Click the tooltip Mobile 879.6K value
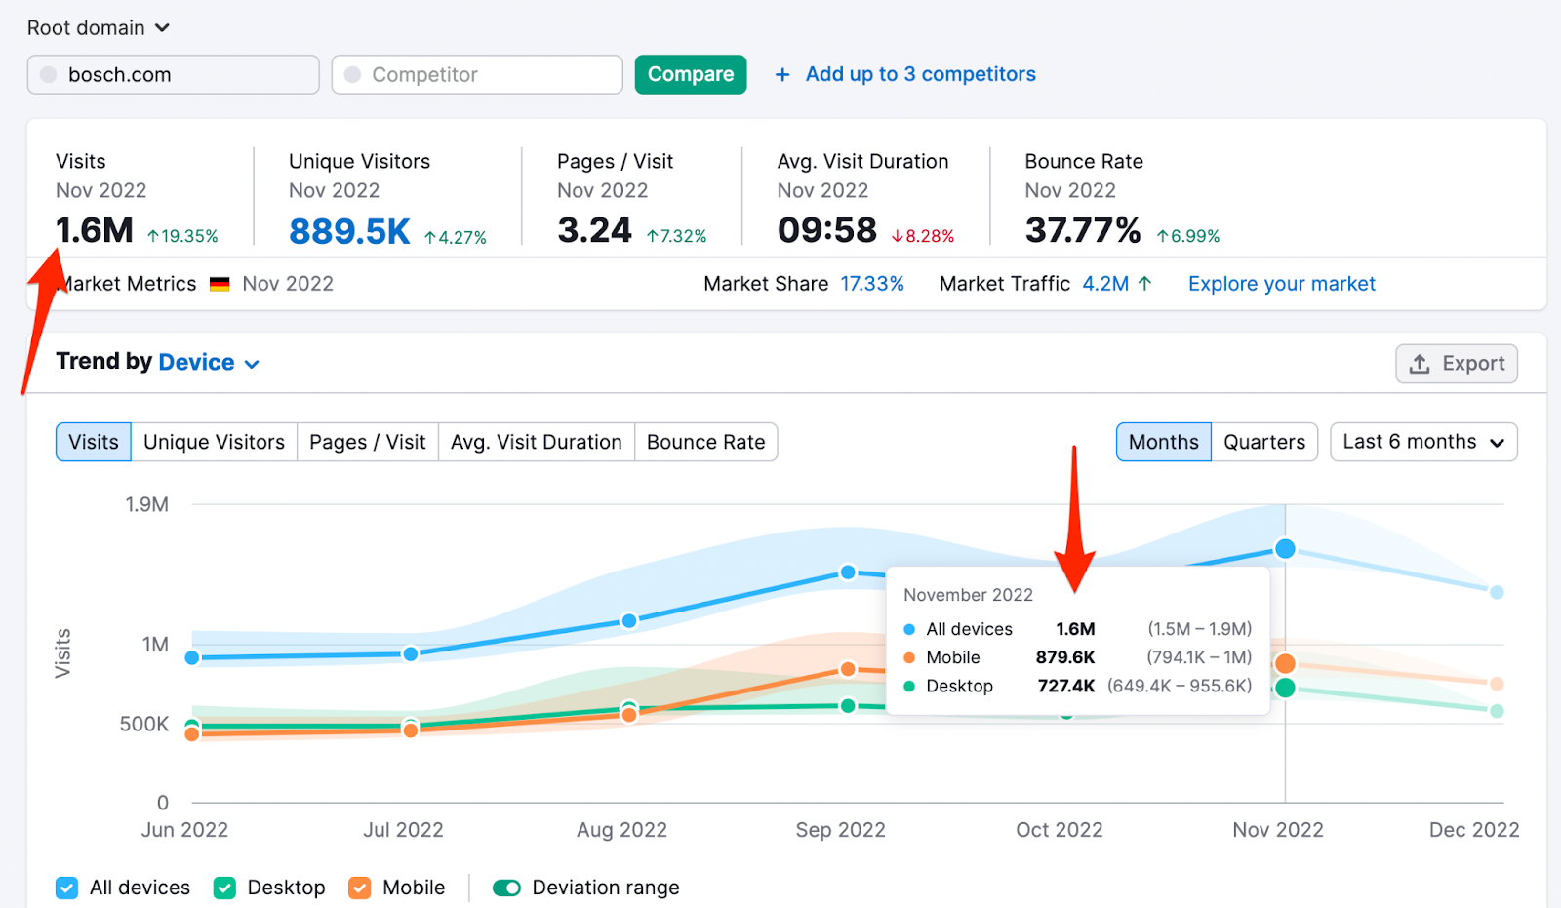 (1065, 657)
